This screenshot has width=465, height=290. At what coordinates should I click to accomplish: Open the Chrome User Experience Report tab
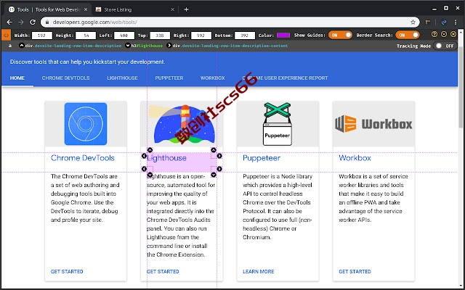[x=285, y=78]
